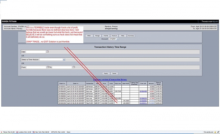Click the Format button
The image size is (220, 134).
pos(114,36)
